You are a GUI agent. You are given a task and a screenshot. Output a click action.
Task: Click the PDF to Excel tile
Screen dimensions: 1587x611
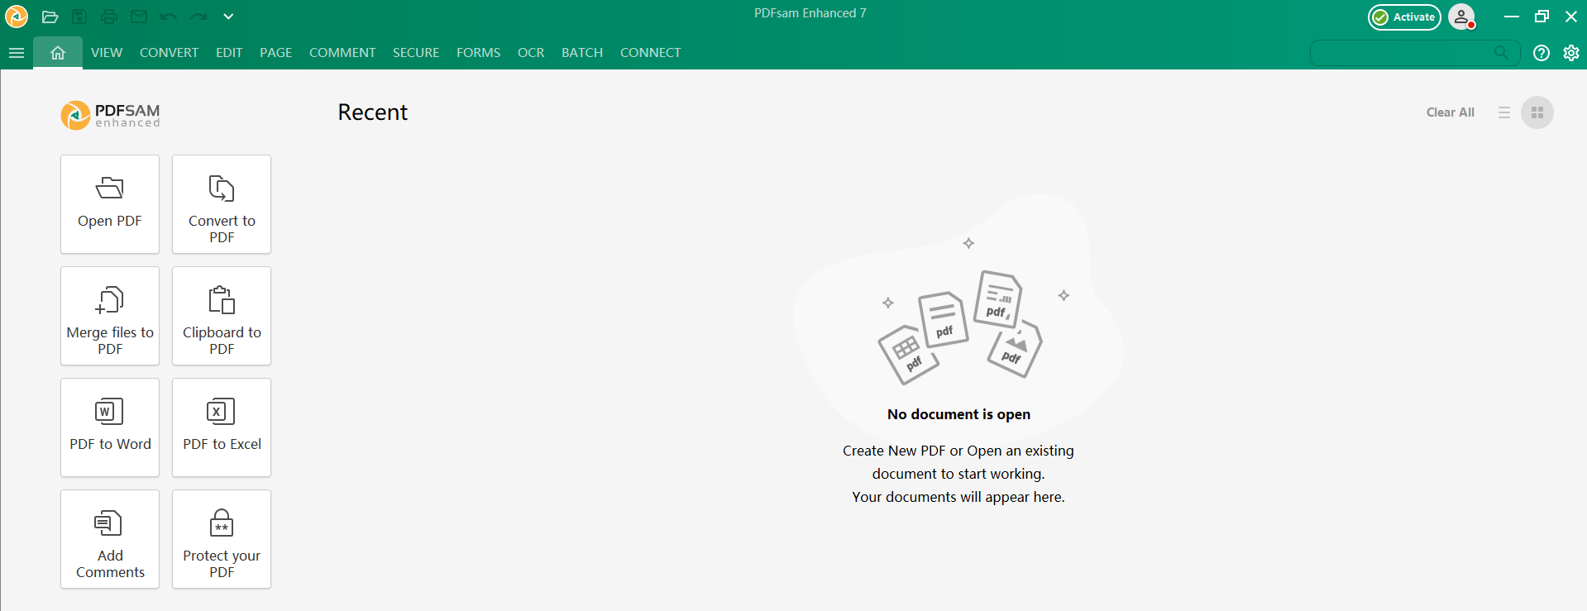(222, 427)
